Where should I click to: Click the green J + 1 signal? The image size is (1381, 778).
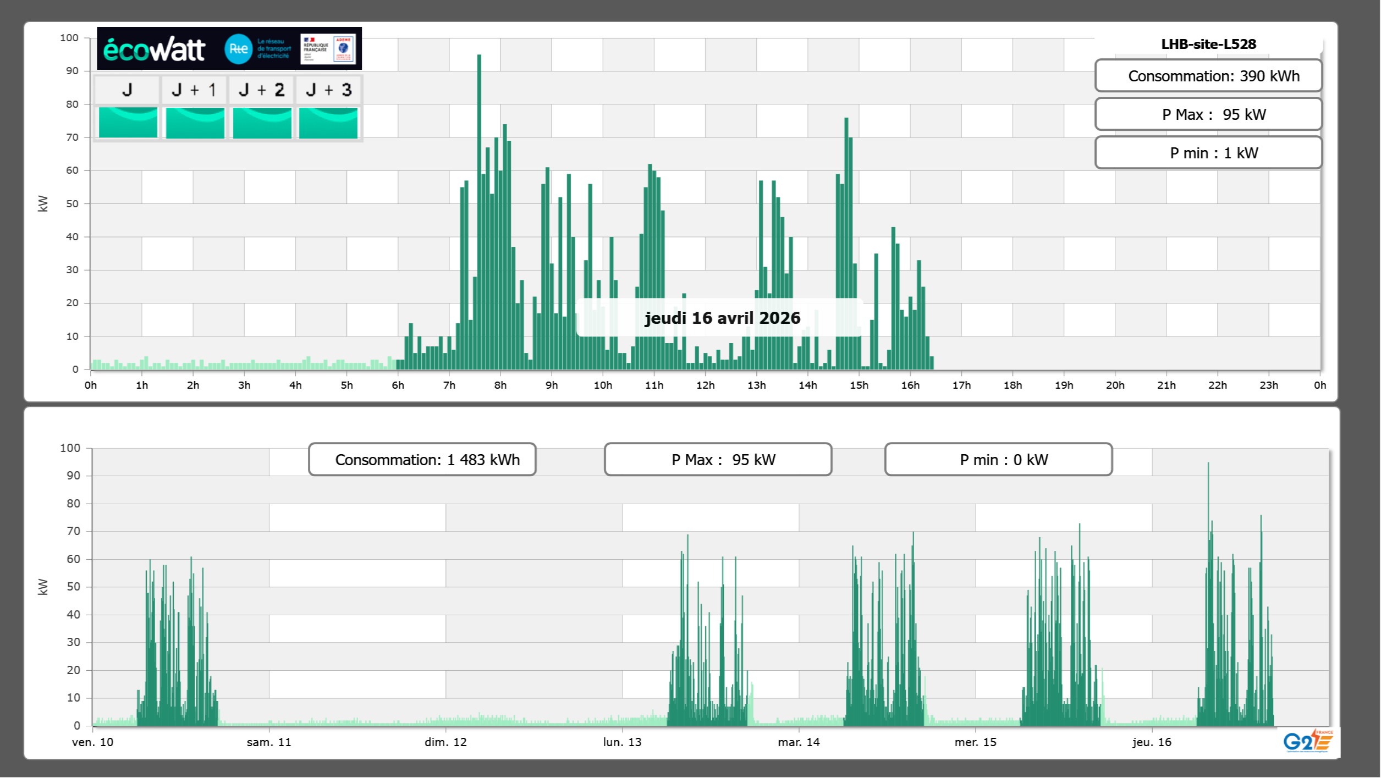195,122
